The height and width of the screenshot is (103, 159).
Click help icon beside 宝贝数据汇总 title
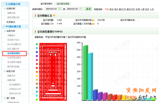coord(54,15)
